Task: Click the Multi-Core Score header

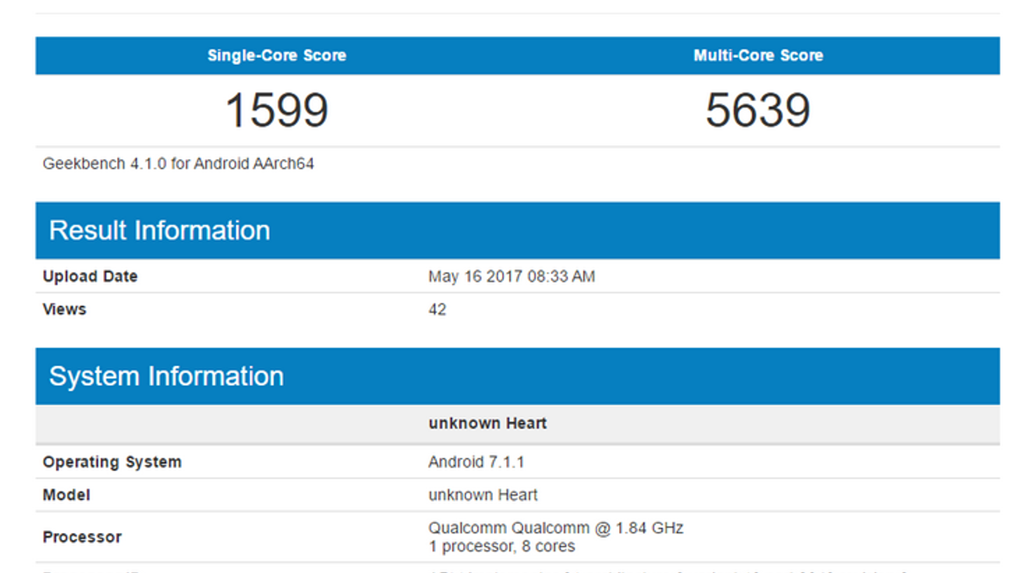Action: click(x=758, y=55)
